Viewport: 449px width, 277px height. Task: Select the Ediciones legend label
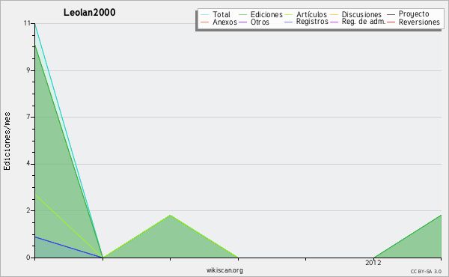266,14
